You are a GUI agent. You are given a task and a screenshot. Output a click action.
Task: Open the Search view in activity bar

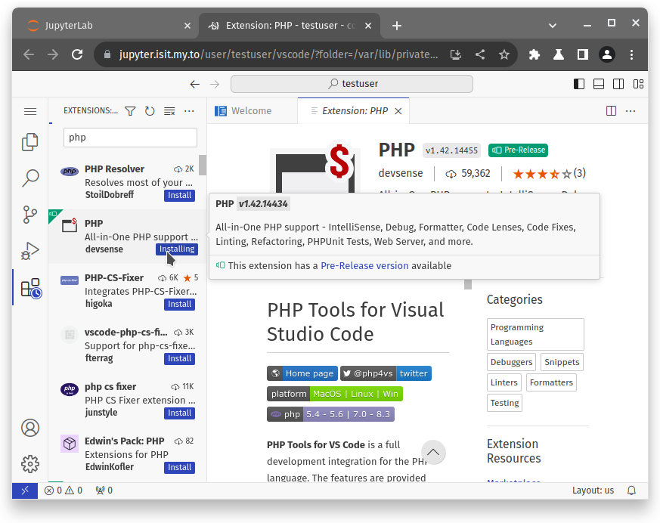click(x=30, y=178)
